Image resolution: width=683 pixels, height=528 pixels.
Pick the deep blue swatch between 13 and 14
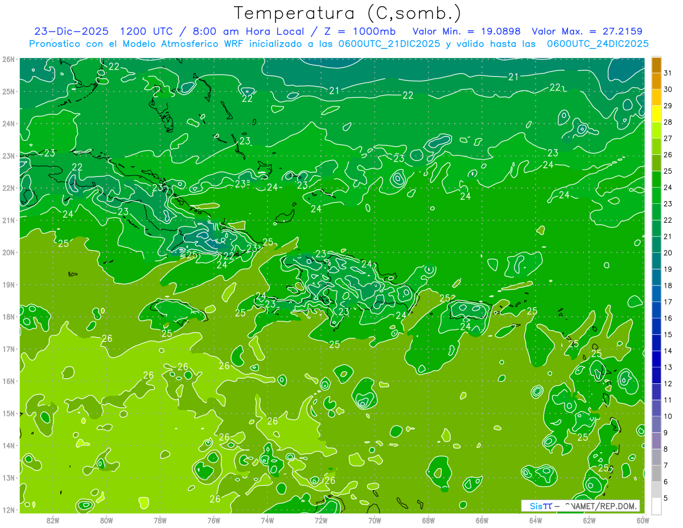(656, 359)
